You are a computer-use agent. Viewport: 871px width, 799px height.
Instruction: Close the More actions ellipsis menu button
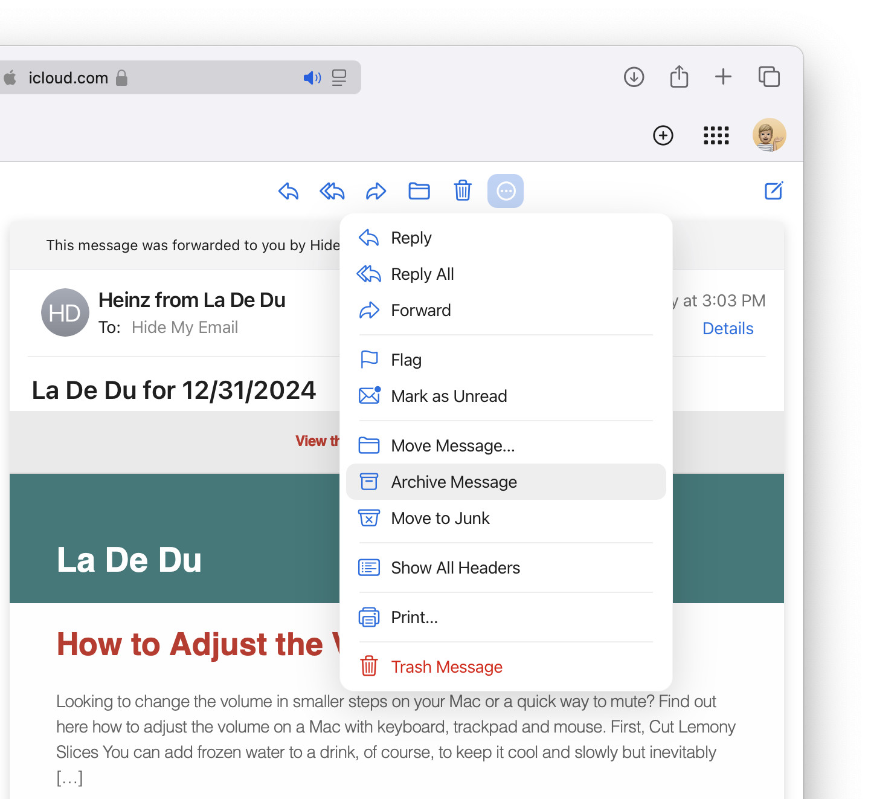(x=506, y=191)
